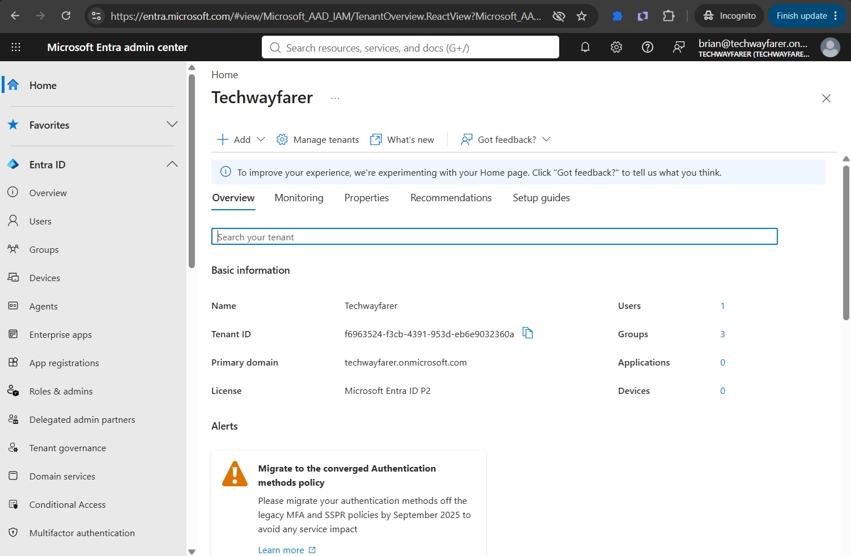Bookmark this page with the star icon
The width and height of the screenshot is (851, 556).
tap(581, 16)
